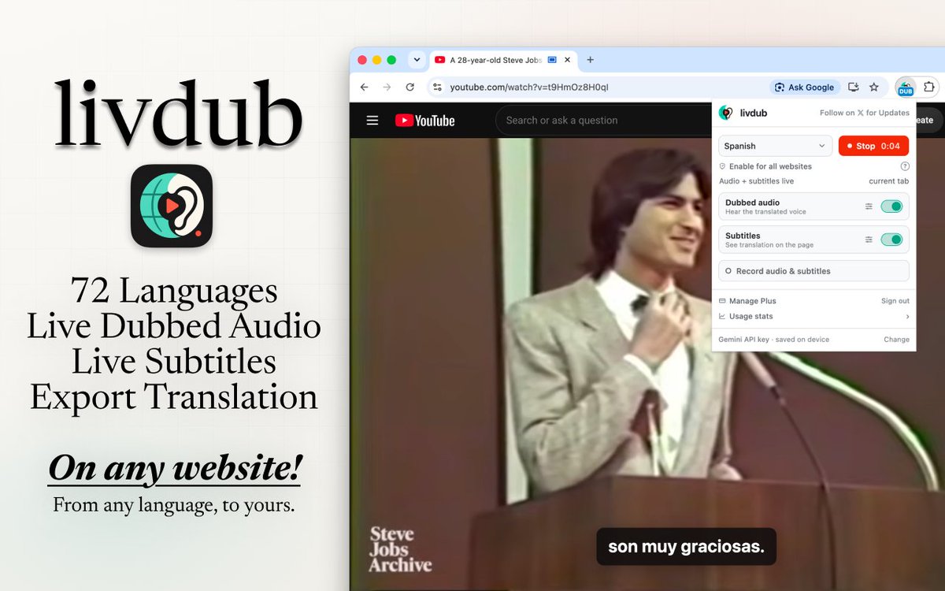Open the tab search dropdown arrow
945x591 pixels.
(x=417, y=60)
